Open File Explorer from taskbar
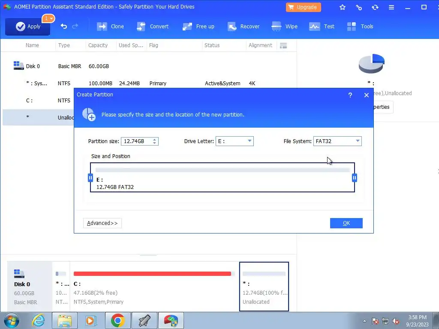 (65, 320)
